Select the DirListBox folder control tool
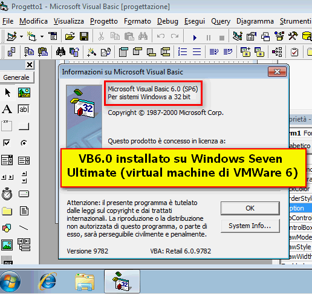This screenshot has width=312, height=294. [7, 211]
